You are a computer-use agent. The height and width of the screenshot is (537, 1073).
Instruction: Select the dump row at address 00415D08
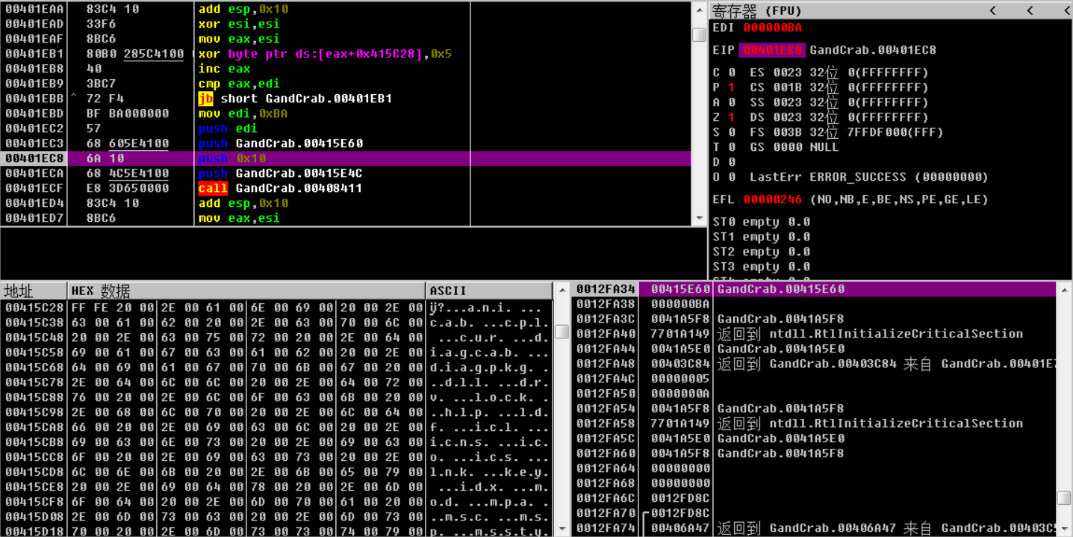click(277, 517)
